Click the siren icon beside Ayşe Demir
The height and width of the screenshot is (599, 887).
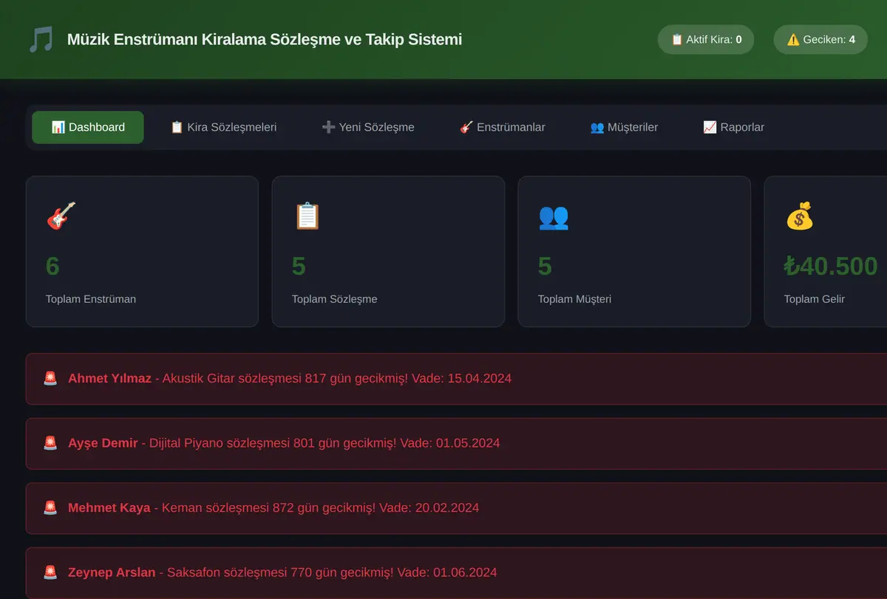(50, 443)
